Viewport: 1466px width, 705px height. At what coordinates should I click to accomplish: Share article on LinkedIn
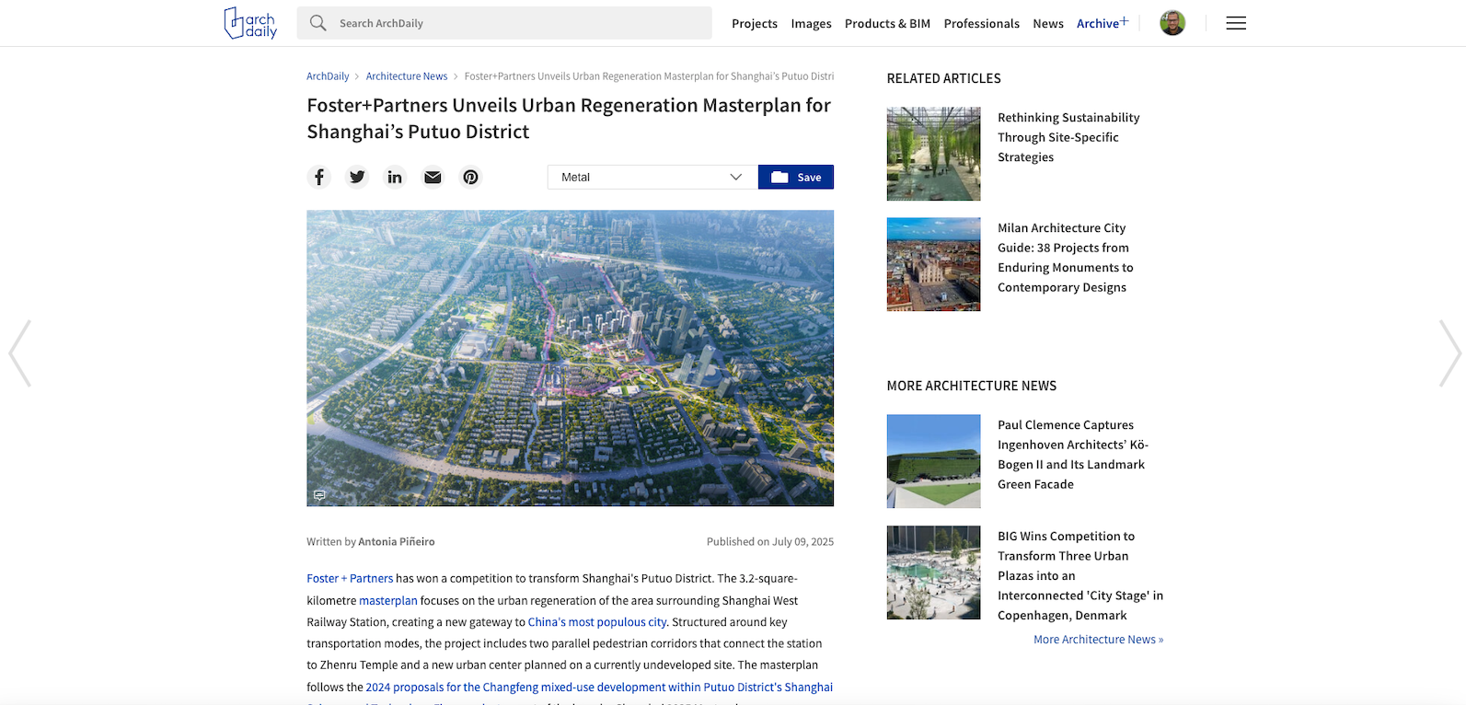pyautogui.click(x=395, y=177)
